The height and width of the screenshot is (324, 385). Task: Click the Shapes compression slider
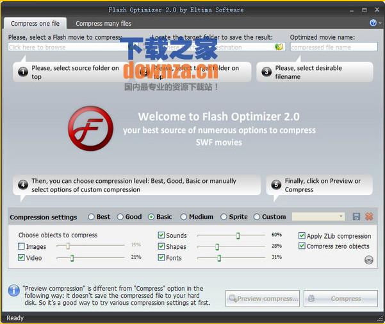coord(231,246)
